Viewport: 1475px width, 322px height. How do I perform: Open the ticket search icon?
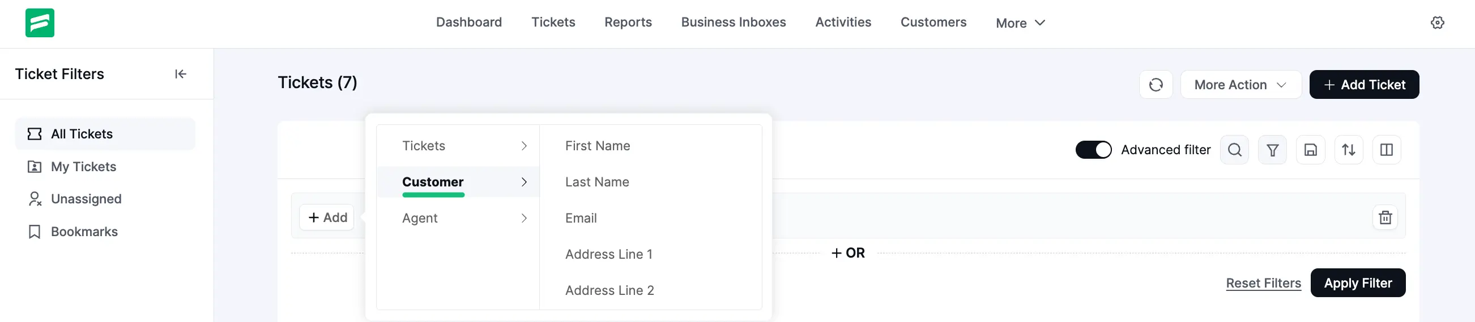click(x=1234, y=150)
